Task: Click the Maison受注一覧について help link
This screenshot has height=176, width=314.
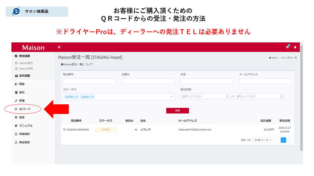Action: coord(77,64)
